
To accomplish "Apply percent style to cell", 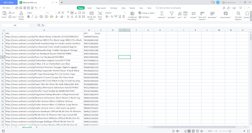I will (x=112, y=17).
